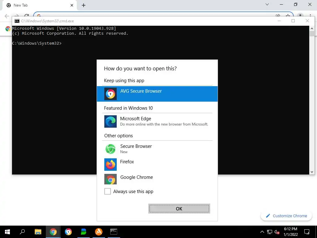Image resolution: width=317 pixels, height=238 pixels.
Task: Maximize the cmd.exe window
Action: point(293,21)
